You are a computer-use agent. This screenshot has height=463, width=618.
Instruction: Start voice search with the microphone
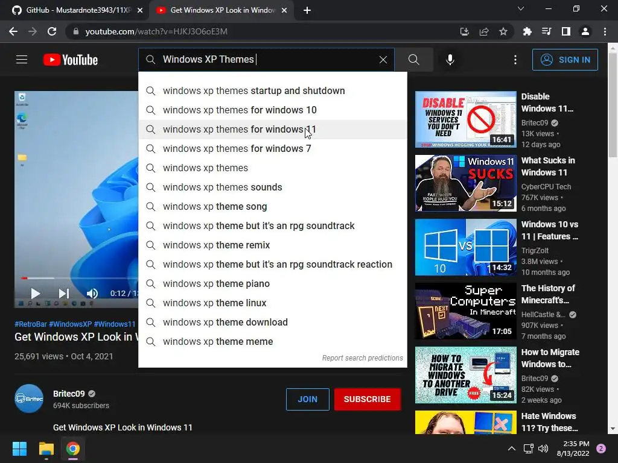click(x=450, y=60)
